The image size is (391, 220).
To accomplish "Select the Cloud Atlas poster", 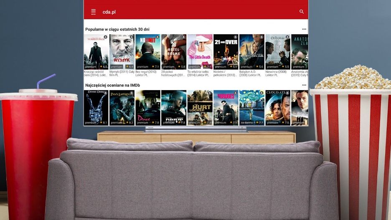I will (x=278, y=108).
